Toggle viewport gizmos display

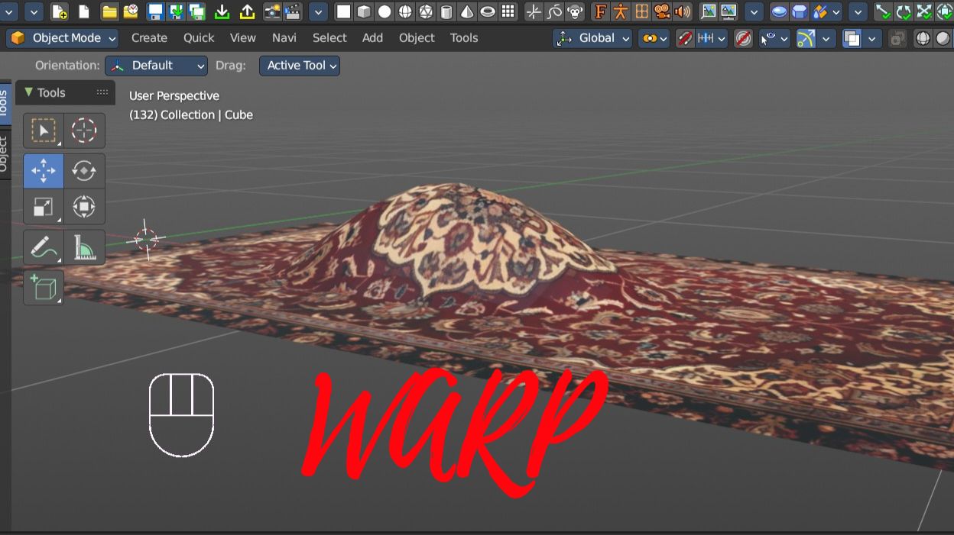[x=805, y=38]
